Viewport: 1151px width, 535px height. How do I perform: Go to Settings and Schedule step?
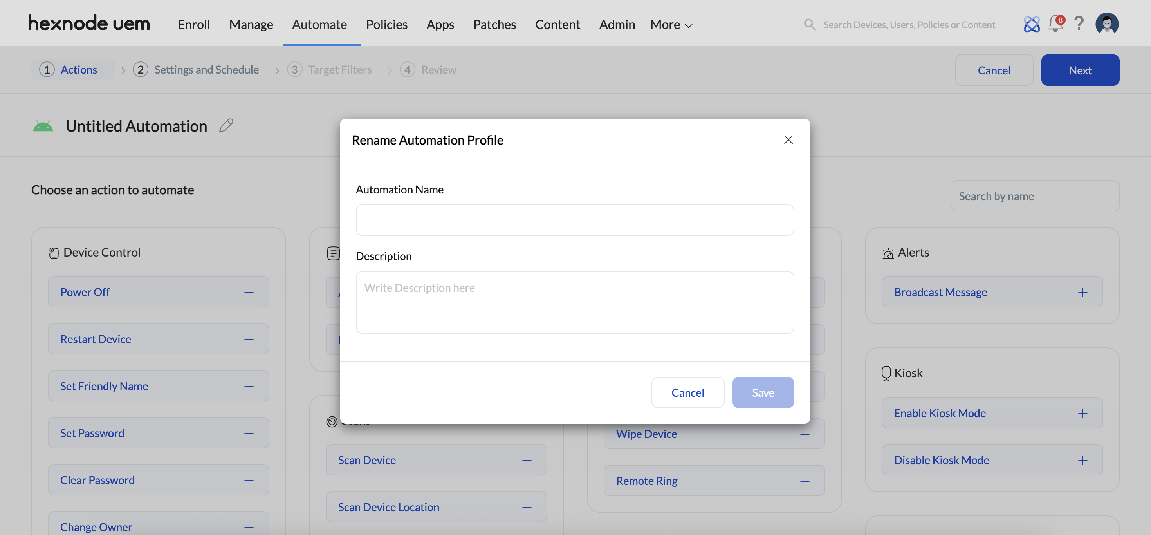pyautogui.click(x=206, y=70)
